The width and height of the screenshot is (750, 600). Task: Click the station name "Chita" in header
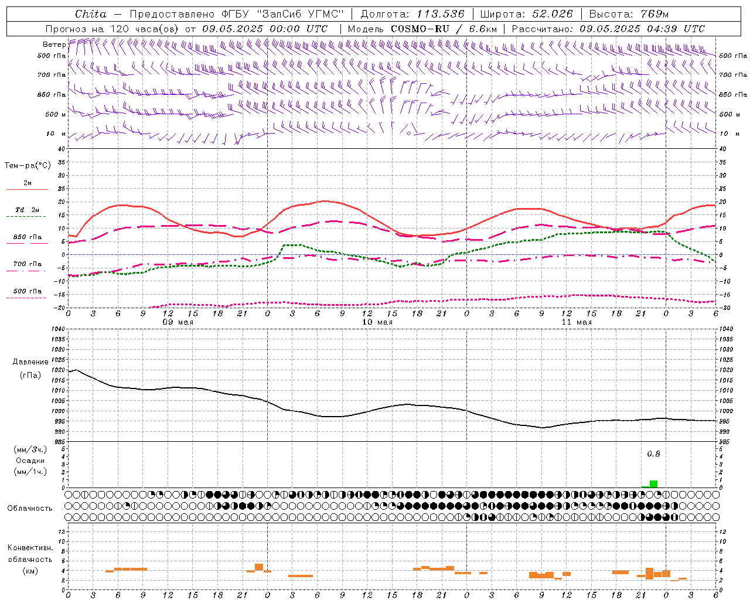(91, 13)
